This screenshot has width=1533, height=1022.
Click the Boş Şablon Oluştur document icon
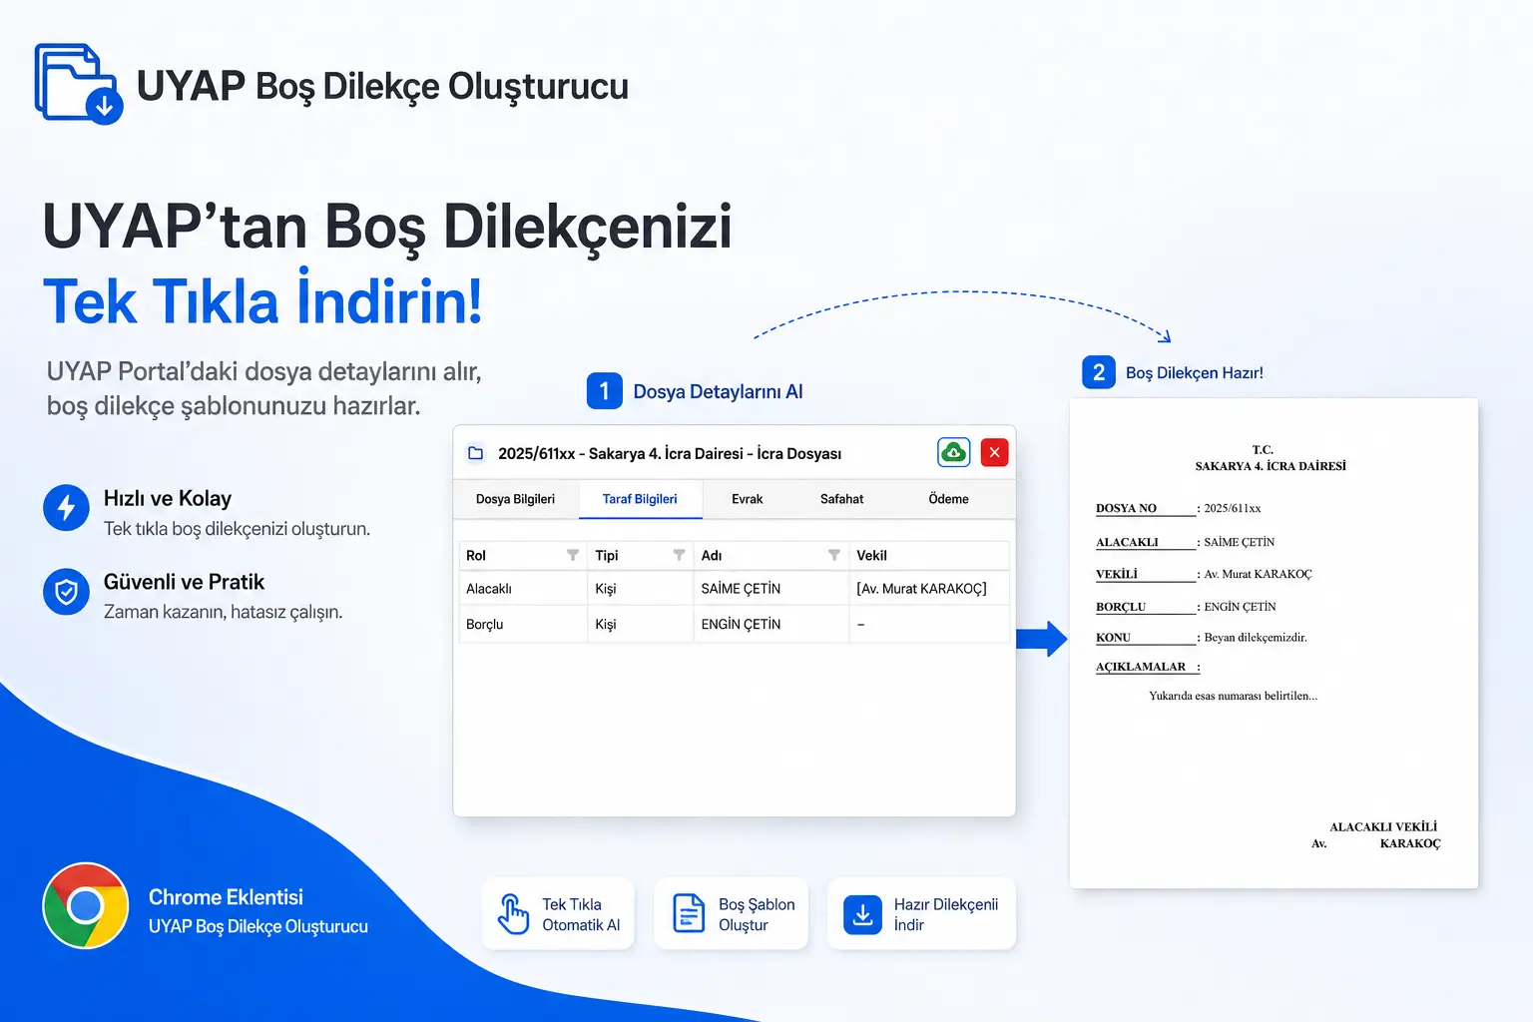(689, 913)
